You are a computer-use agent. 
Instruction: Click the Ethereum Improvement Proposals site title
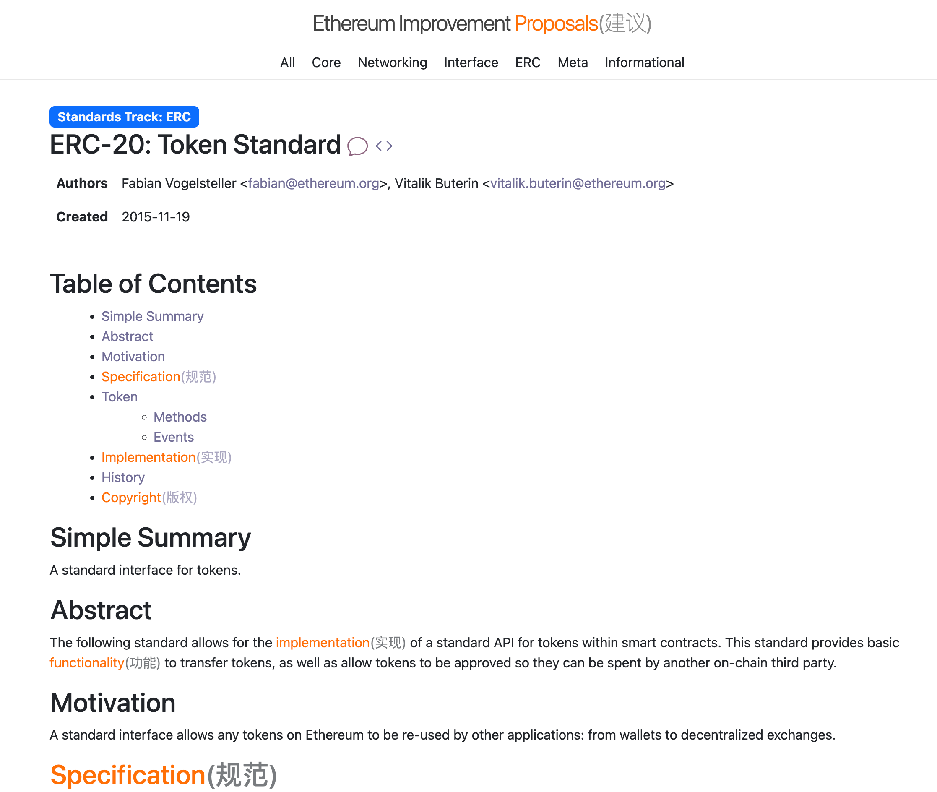tap(482, 23)
